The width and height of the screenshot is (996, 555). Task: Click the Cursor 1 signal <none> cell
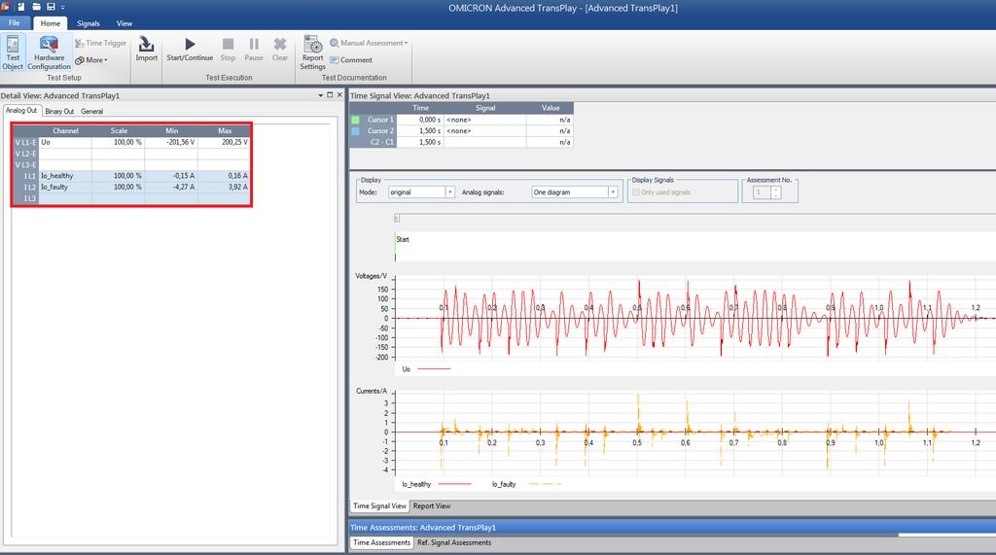click(484, 120)
